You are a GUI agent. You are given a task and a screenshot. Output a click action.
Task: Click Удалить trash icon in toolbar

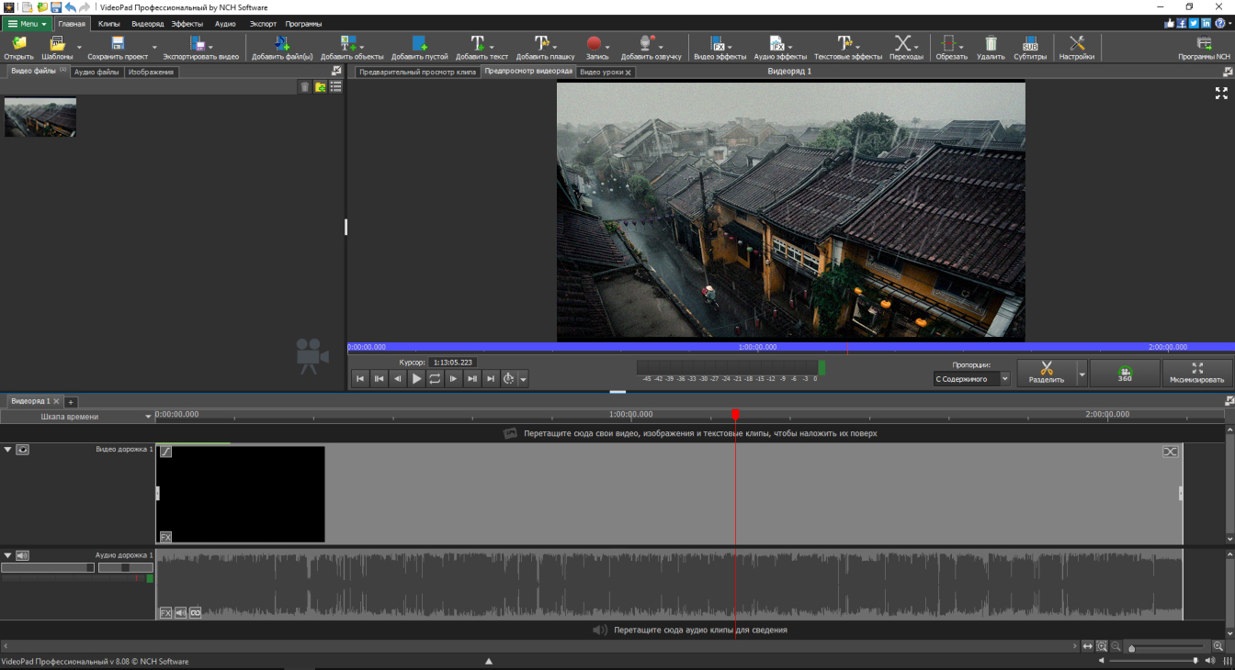(991, 43)
